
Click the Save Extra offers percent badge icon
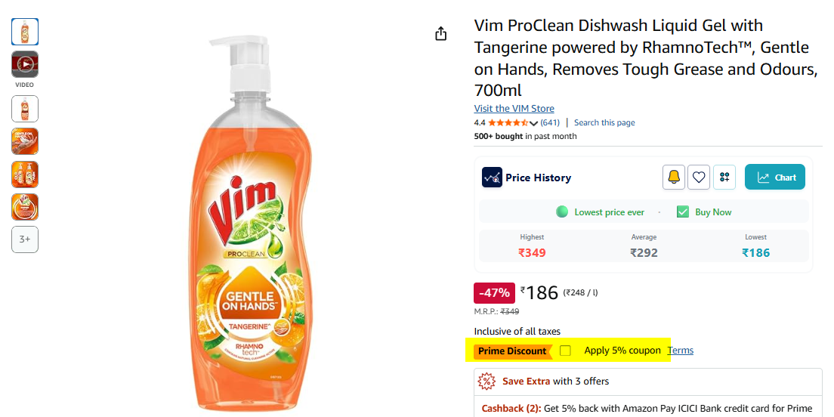[x=487, y=381]
